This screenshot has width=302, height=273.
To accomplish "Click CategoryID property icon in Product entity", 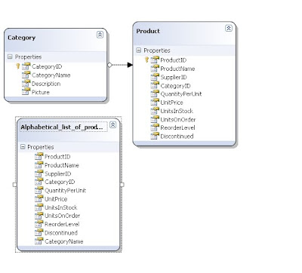I will point(155,85).
